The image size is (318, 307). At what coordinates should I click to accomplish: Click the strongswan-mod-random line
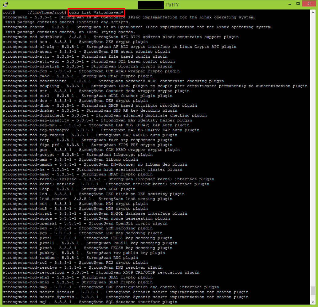[x=70, y=258]
